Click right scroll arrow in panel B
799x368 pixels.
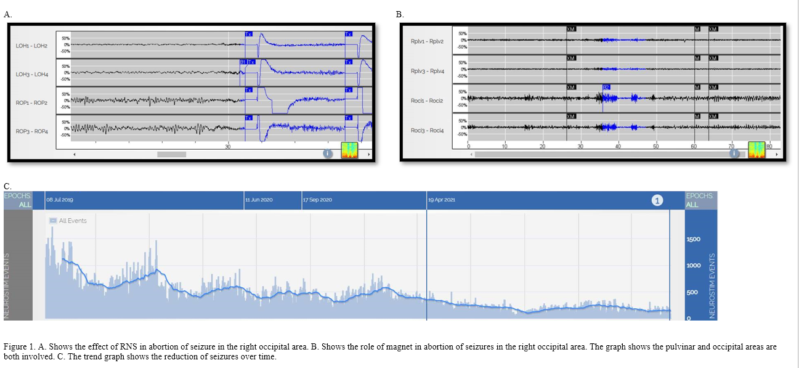pyautogui.click(x=776, y=154)
